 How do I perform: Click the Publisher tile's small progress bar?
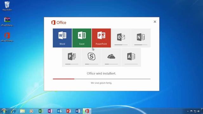point(72,64)
